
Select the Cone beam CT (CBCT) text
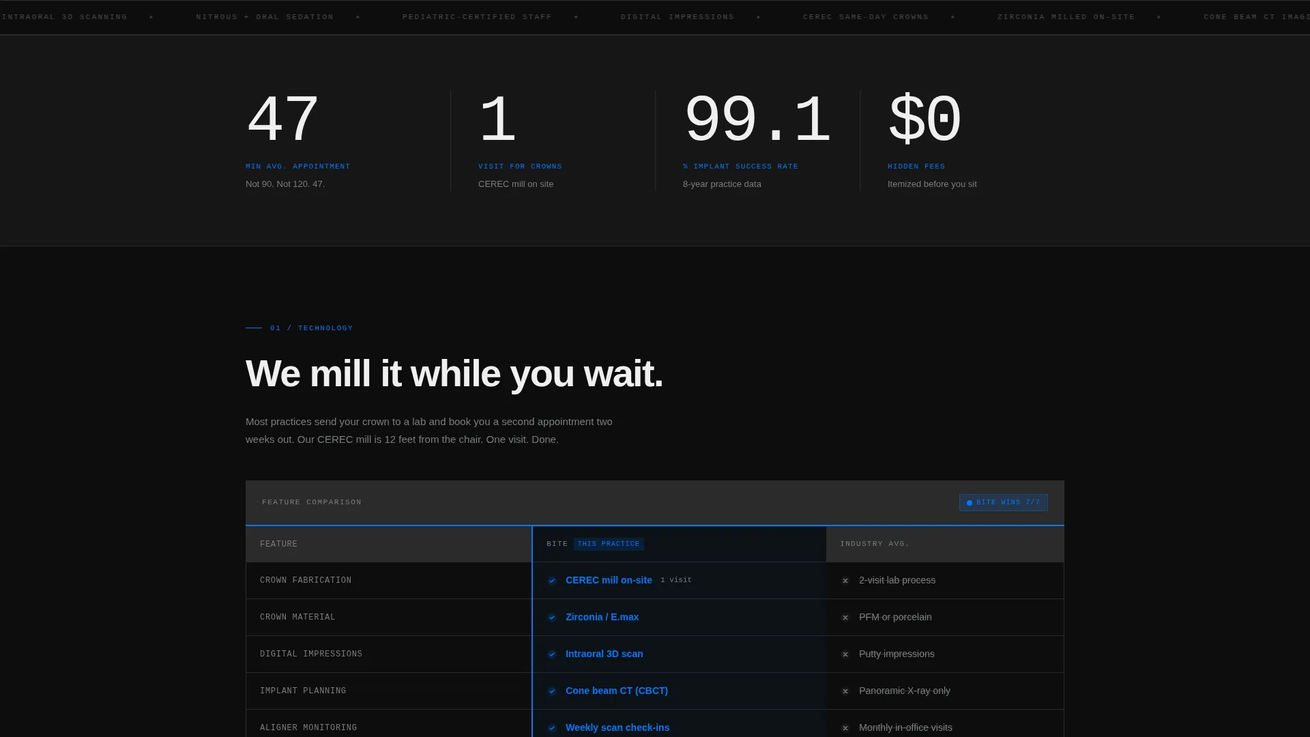pyautogui.click(x=617, y=691)
